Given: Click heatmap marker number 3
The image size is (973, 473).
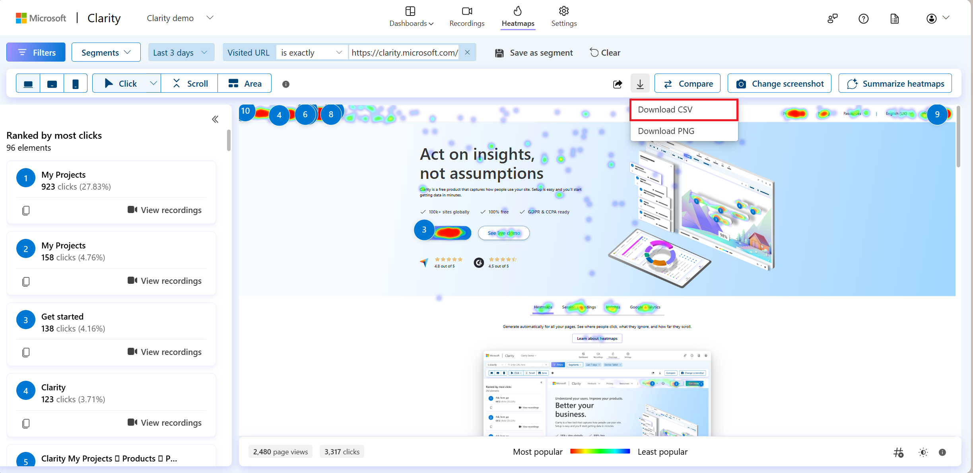Looking at the screenshot, I should click(x=424, y=230).
